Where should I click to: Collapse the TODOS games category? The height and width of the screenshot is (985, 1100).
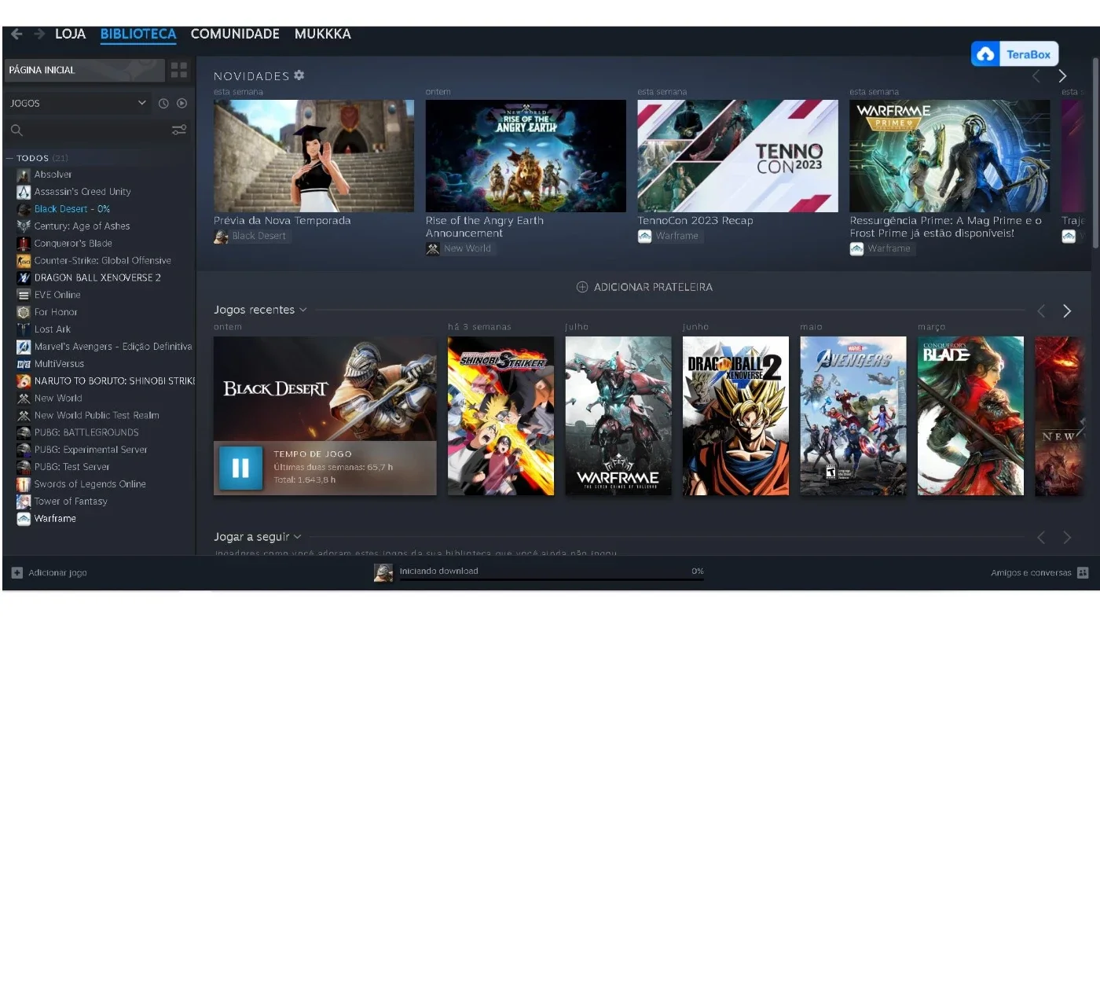pos(9,158)
